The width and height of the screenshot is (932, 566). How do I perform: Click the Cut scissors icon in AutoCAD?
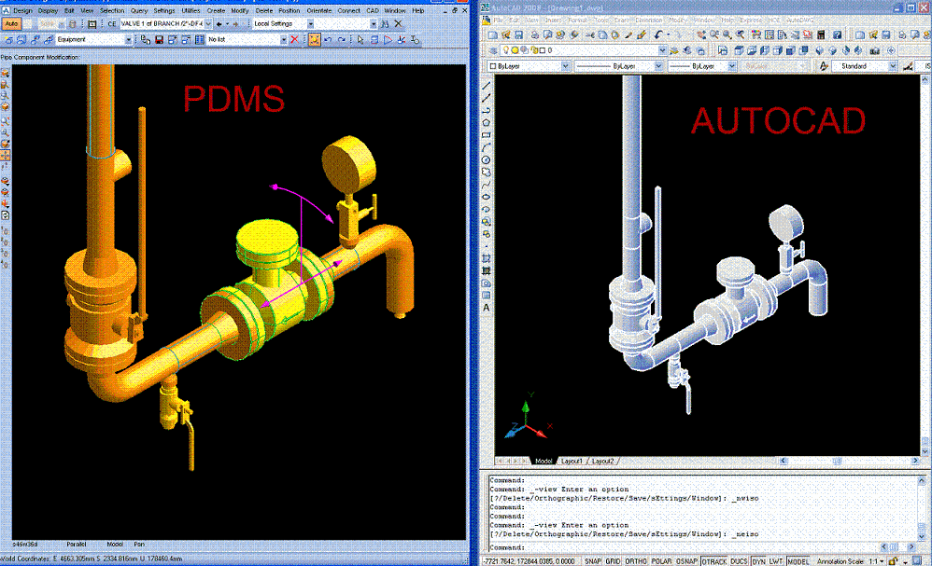589,35
